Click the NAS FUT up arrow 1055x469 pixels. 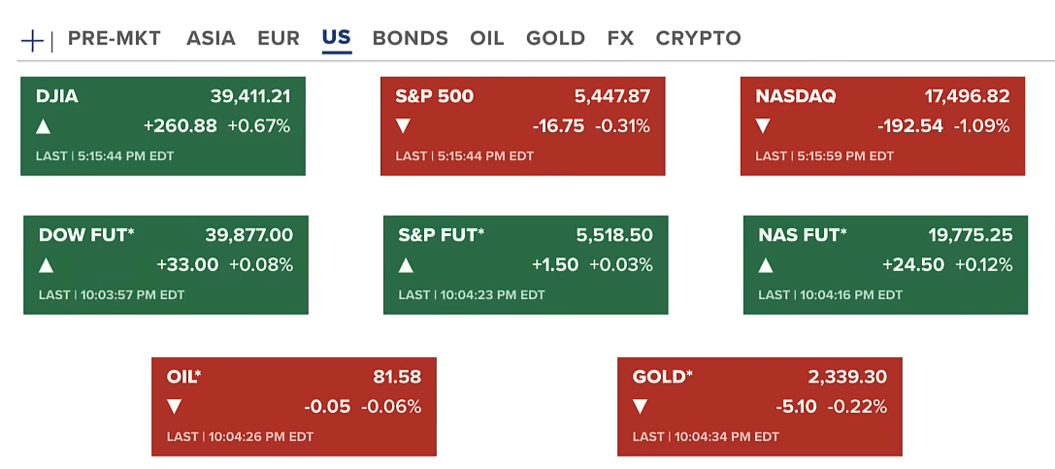(766, 265)
